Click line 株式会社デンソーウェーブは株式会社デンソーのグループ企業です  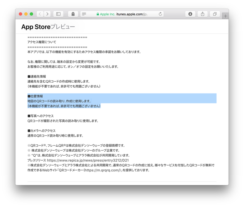pos(74,151)
